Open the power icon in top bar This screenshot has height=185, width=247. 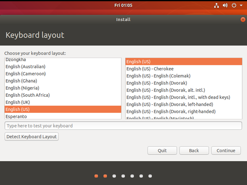coord(234,5)
